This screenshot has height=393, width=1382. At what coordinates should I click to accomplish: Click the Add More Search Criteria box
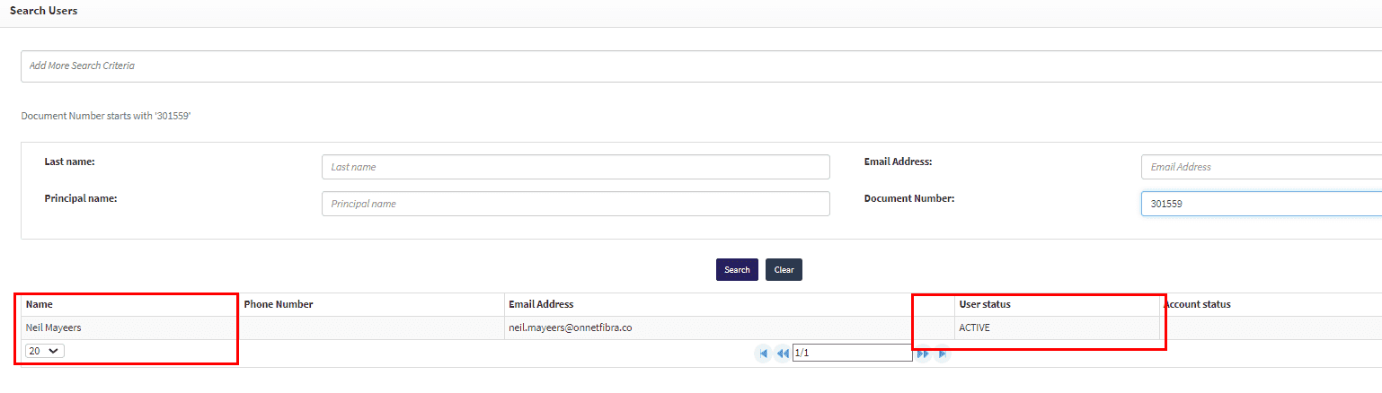pos(701,66)
